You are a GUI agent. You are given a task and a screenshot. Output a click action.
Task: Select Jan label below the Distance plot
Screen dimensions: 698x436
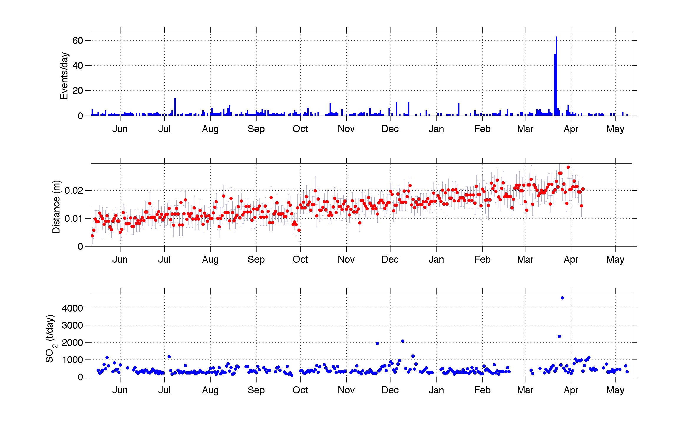point(436,259)
